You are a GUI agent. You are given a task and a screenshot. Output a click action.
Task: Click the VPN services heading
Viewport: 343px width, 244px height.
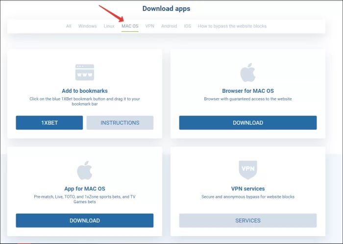coord(248,189)
